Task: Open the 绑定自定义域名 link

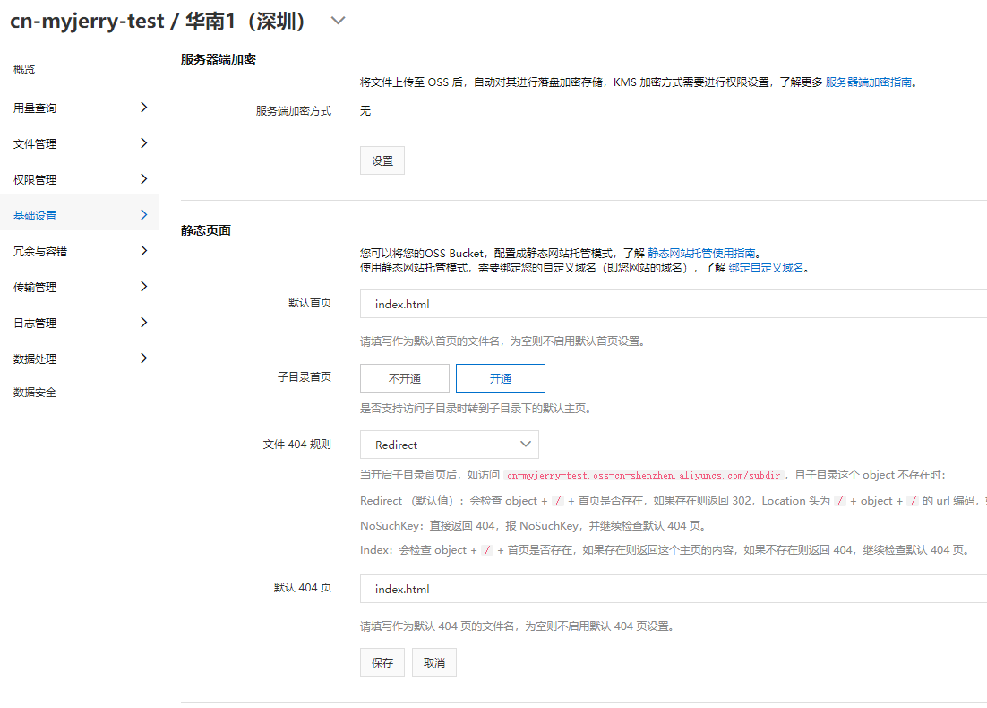Action: (766, 268)
